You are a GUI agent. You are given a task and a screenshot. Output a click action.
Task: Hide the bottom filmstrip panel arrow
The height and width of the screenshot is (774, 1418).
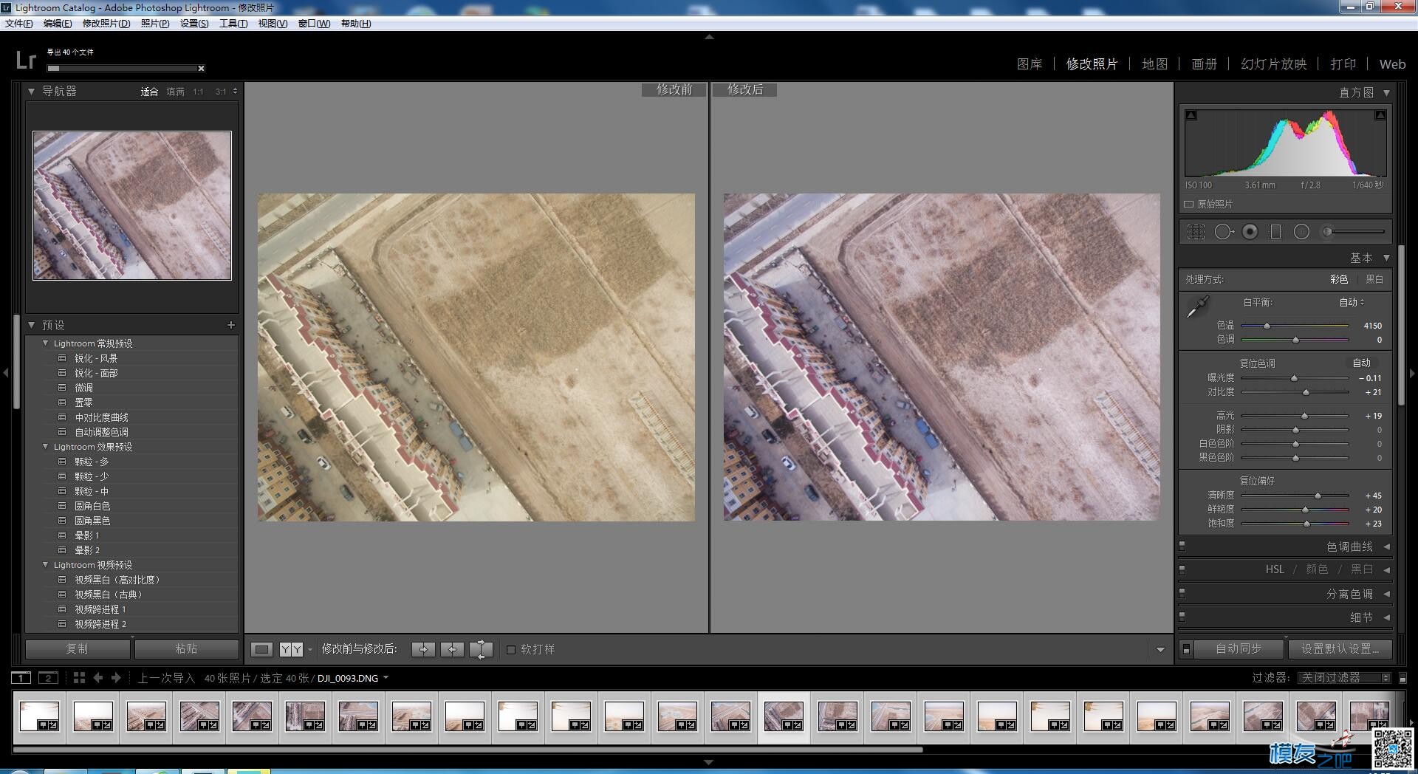point(709,762)
